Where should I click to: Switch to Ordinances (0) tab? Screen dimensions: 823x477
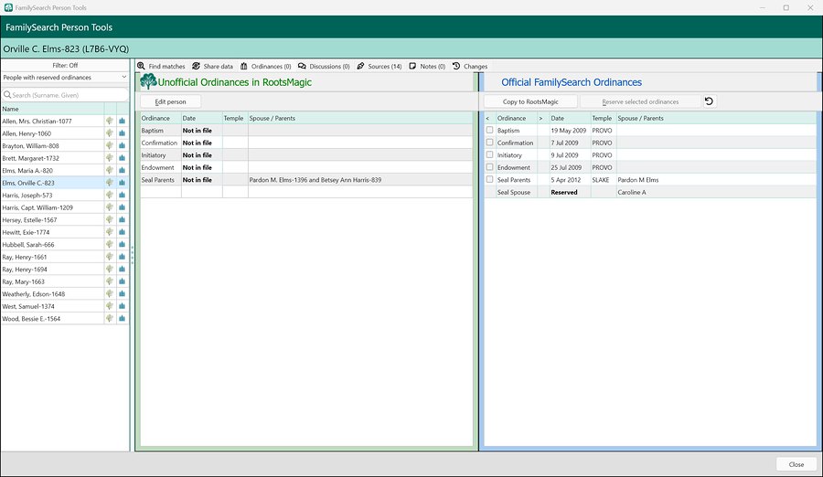click(x=265, y=66)
